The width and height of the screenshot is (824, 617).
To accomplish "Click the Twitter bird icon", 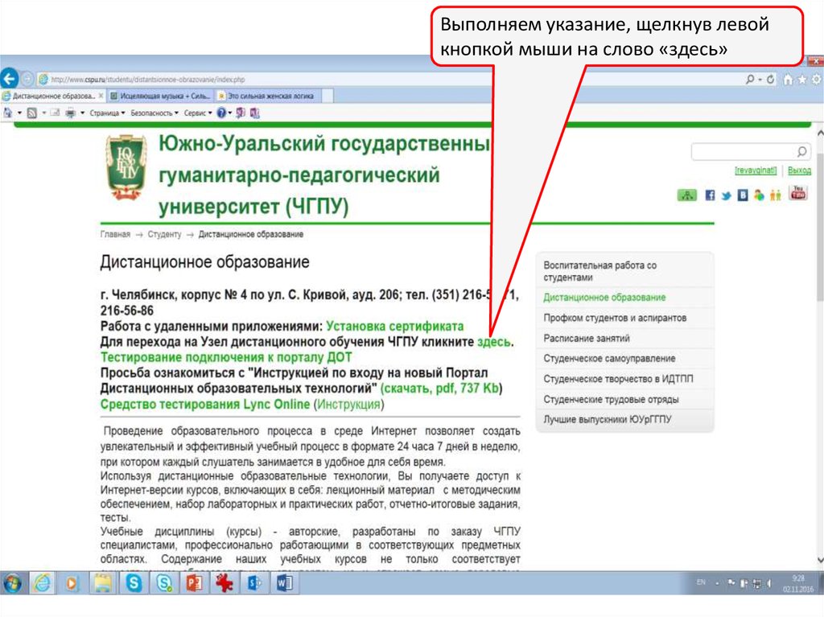I will tap(726, 195).
